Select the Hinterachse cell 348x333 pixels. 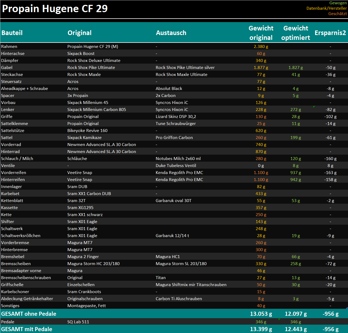coord(13,54)
